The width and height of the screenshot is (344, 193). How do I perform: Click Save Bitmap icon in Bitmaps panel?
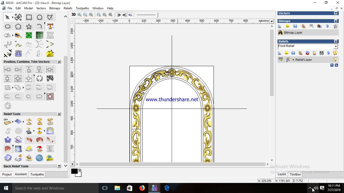295,26
